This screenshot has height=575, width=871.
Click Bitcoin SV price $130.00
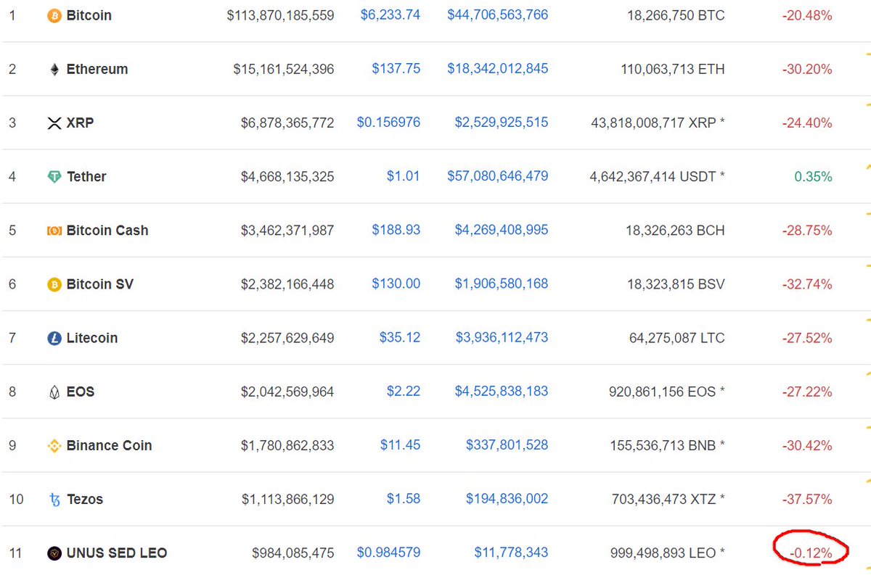(x=396, y=284)
